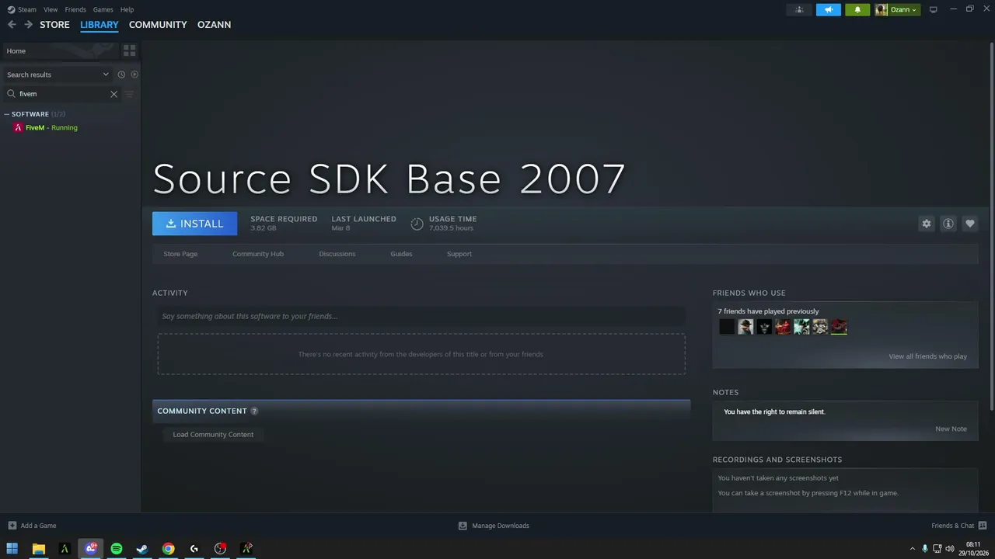995x559 pixels.
Task: Open friend requests icon in the top bar
Action: click(799, 9)
